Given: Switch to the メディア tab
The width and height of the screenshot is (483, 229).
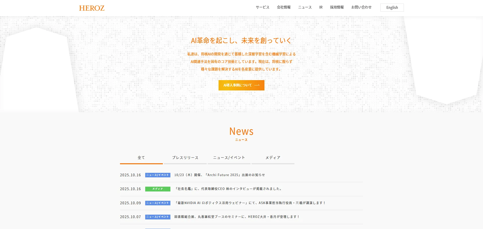Looking at the screenshot, I should [x=273, y=158].
